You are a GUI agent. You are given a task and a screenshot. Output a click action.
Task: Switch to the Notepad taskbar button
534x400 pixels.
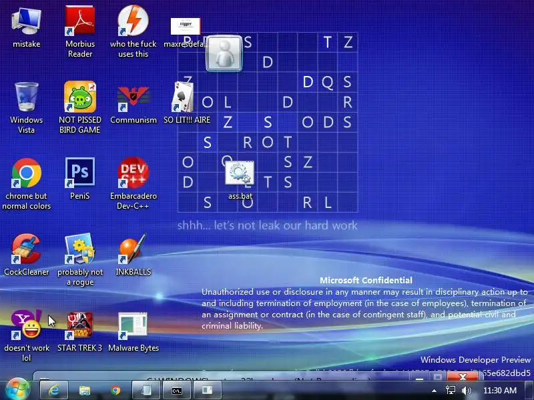[x=146, y=390]
